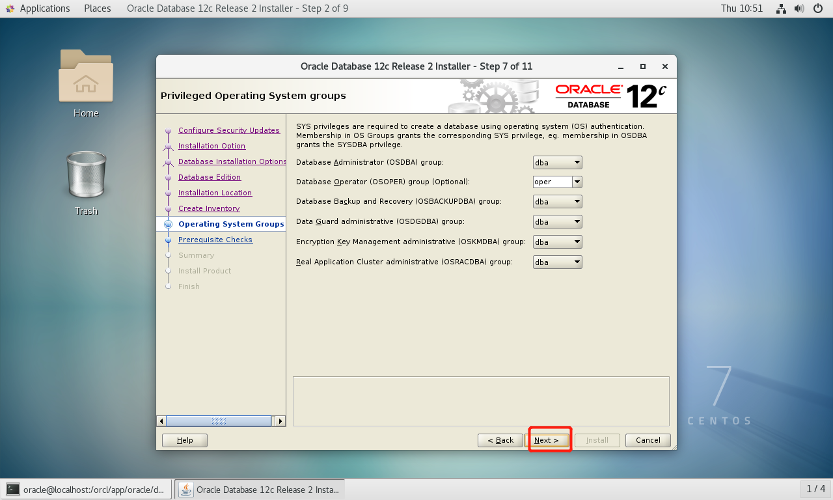This screenshot has width=833, height=500.
Task: Click the Cancel button
Action: (x=648, y=440)
